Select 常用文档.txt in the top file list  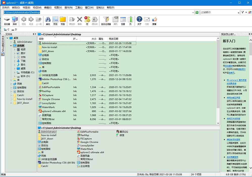click(x=48, y=119)
